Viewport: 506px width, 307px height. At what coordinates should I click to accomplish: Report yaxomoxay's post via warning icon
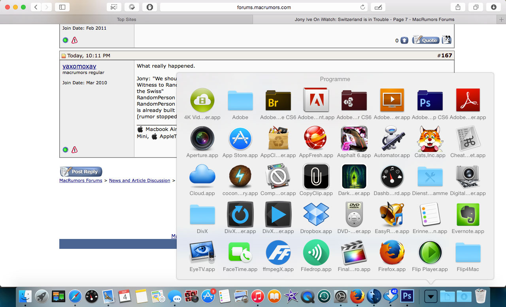(x=74, y=150)
